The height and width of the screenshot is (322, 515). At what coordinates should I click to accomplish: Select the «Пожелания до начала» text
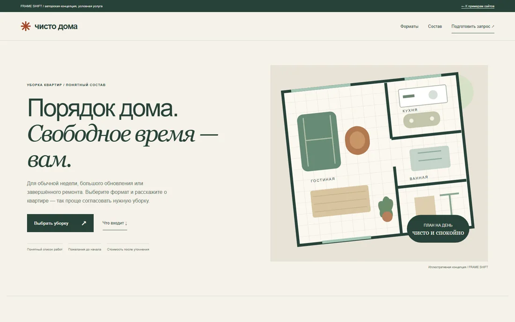click(85, 249)
